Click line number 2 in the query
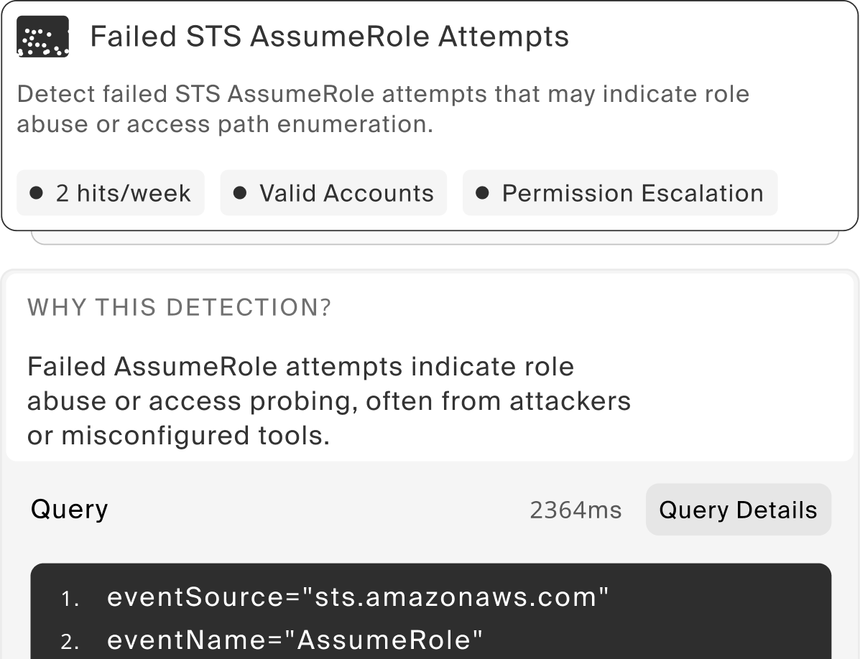860x659 pixels. 70,641
